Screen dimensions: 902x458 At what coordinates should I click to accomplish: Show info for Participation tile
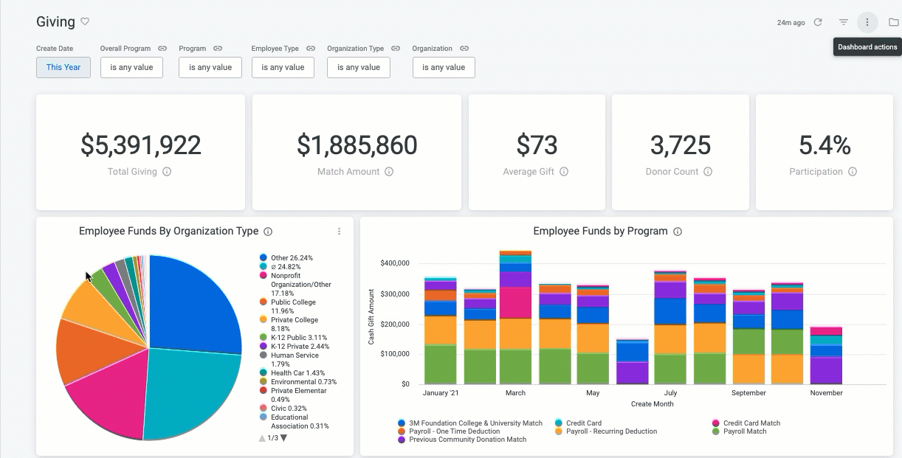click(853, 172)
